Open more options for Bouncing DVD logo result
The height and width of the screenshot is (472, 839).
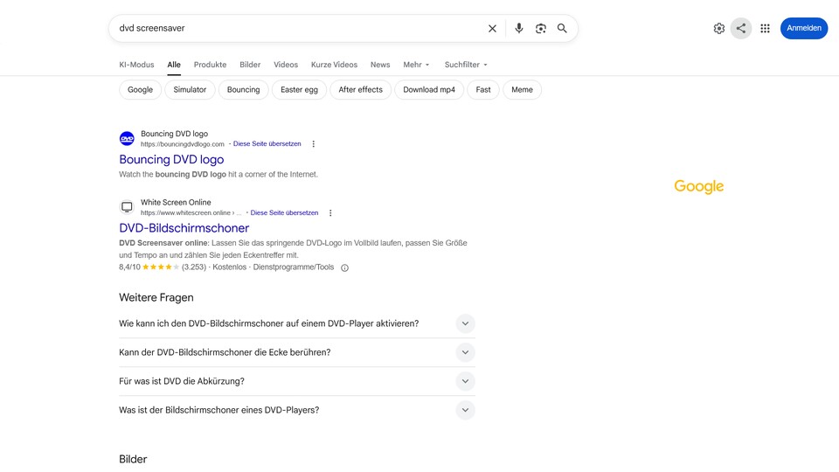[314, 144]
